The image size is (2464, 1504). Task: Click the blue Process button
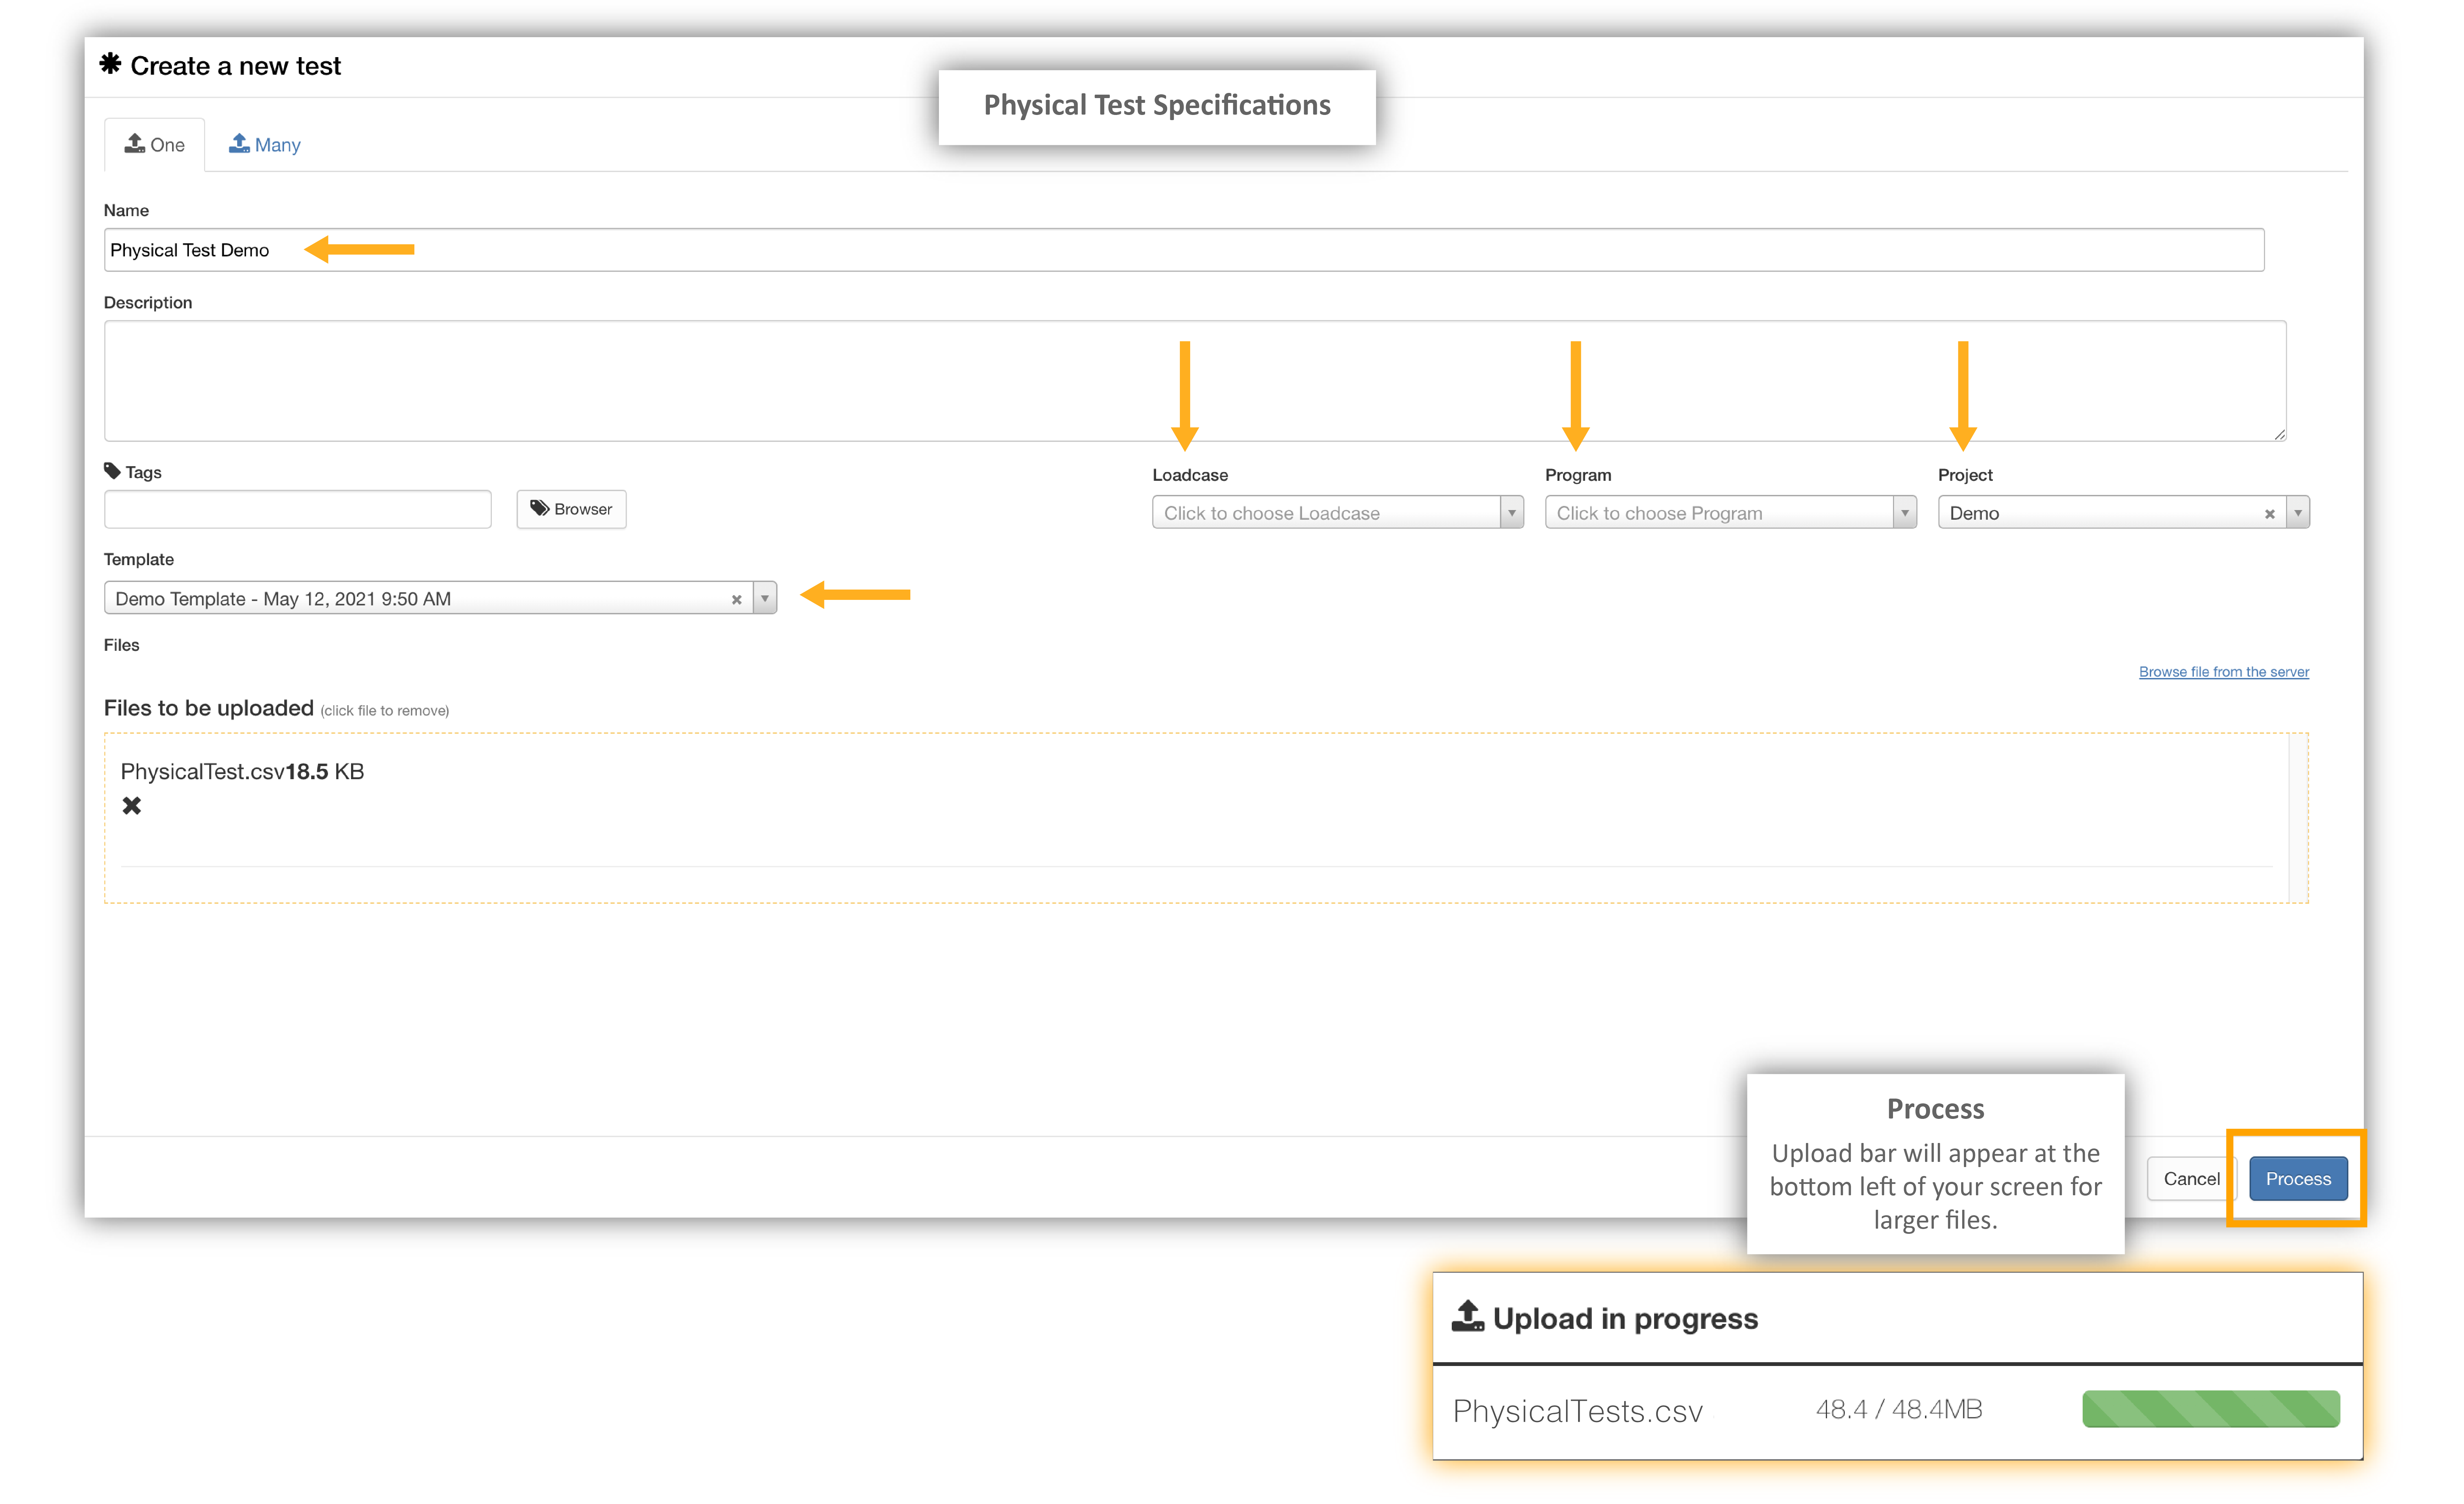pyautogui.click(x=2298, y=1179)
